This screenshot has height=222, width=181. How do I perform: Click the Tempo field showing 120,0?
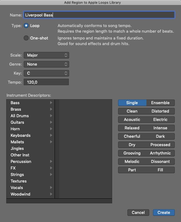(x=46, y=82)
